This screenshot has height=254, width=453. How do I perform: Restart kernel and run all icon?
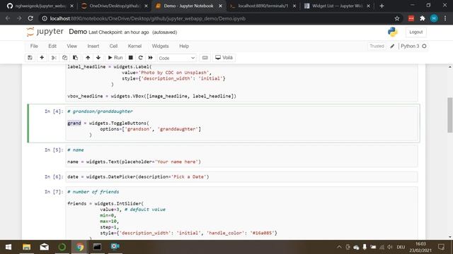[151, 58]
